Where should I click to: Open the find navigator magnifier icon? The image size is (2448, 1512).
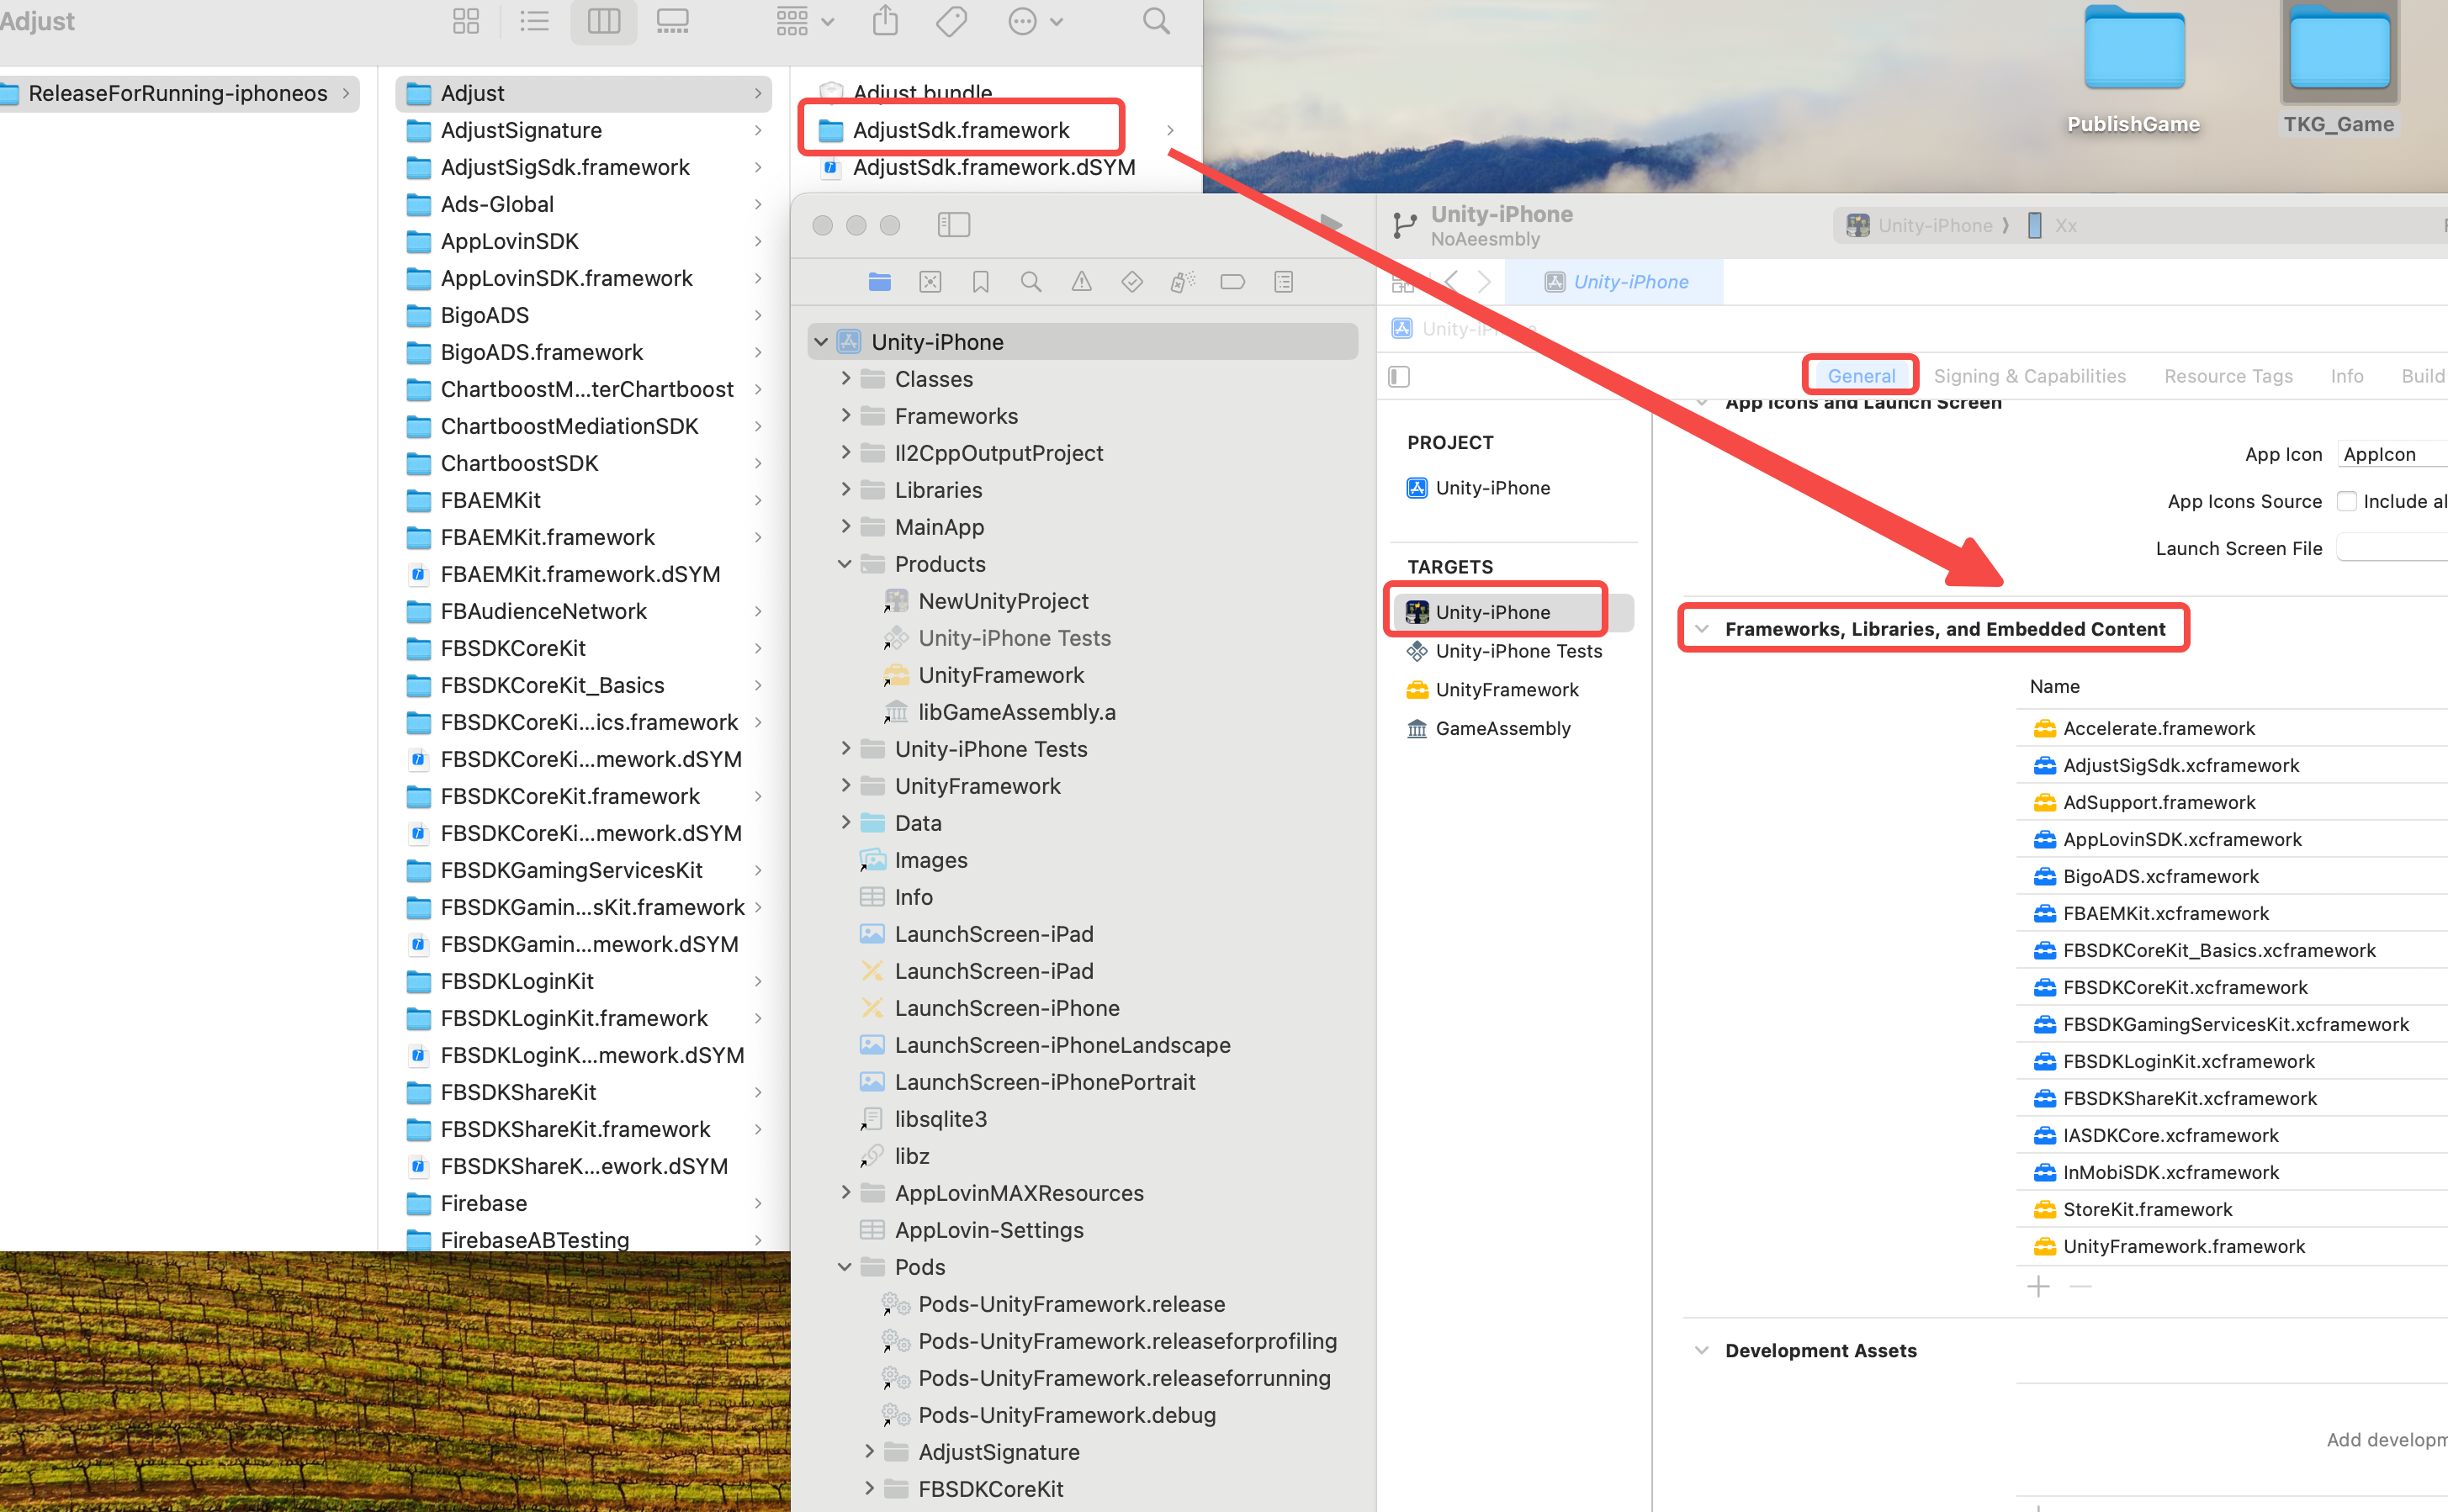tap(1031, 282)
